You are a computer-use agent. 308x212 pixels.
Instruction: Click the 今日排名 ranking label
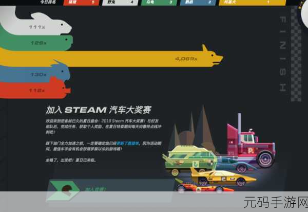pos(48,2)
